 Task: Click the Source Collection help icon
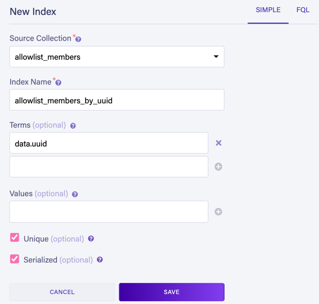79,40
